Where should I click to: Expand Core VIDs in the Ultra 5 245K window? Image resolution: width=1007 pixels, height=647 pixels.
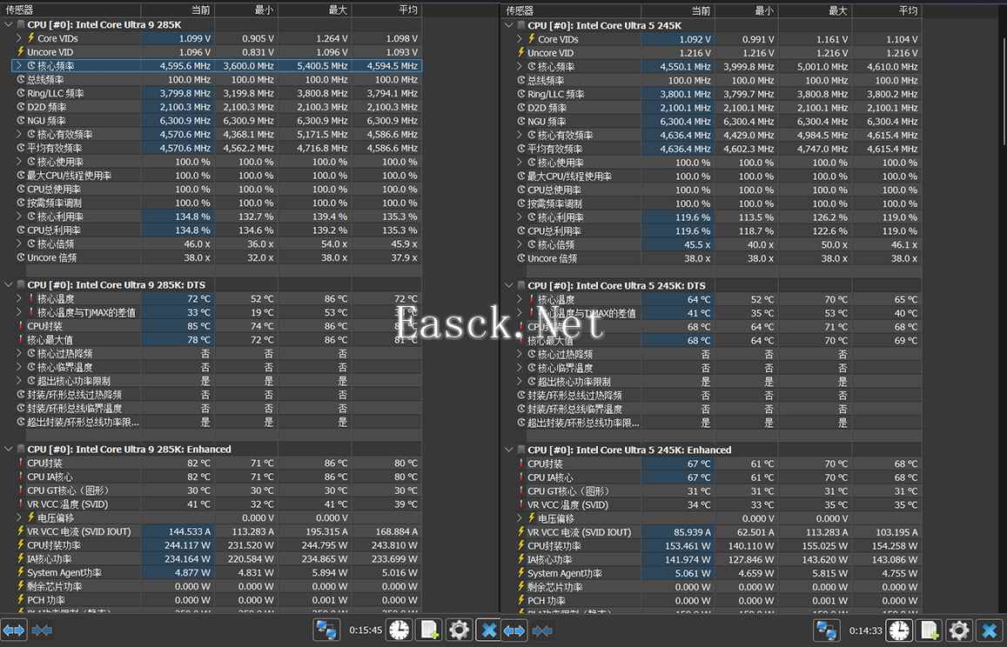[x=519, y=39]
